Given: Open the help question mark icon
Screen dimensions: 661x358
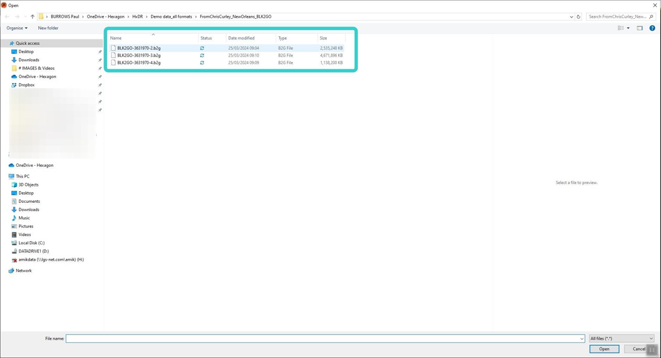Looking at the screenshot, I should pos(652,28).
